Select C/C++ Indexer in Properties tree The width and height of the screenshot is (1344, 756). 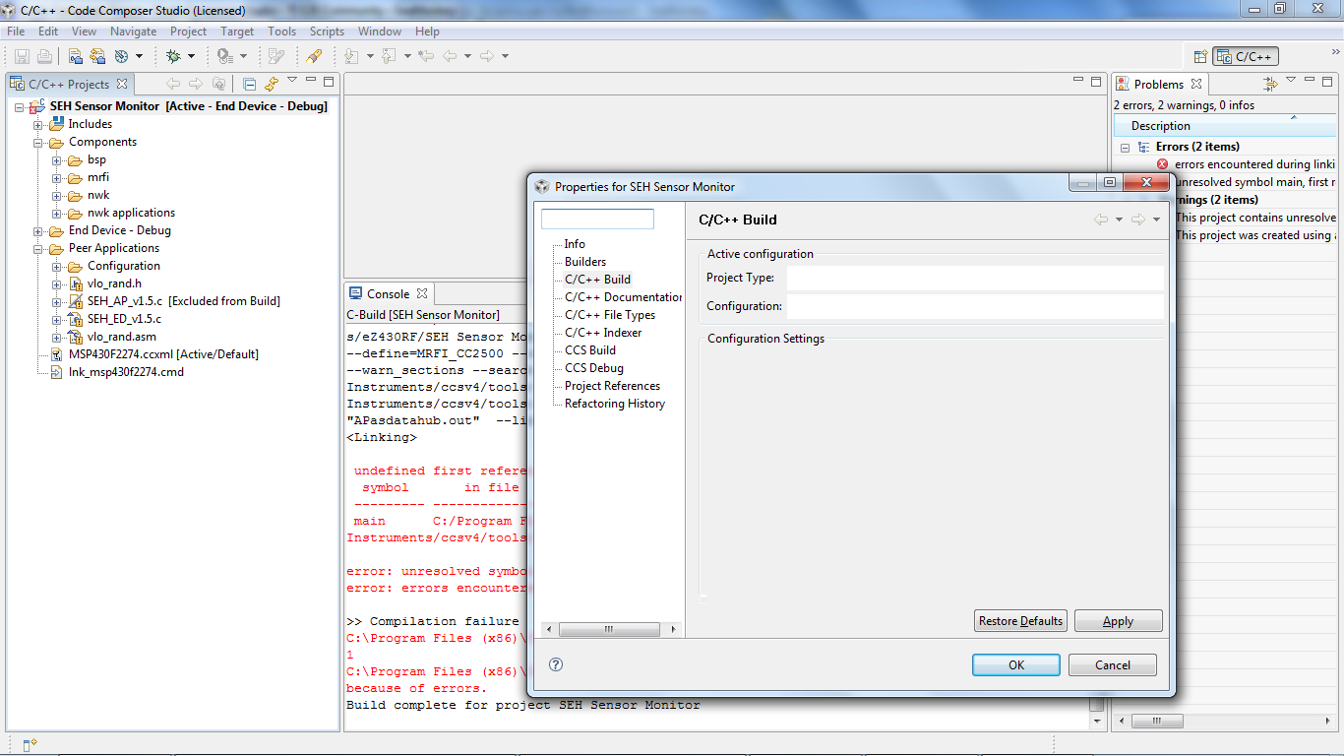coord(603,333)
